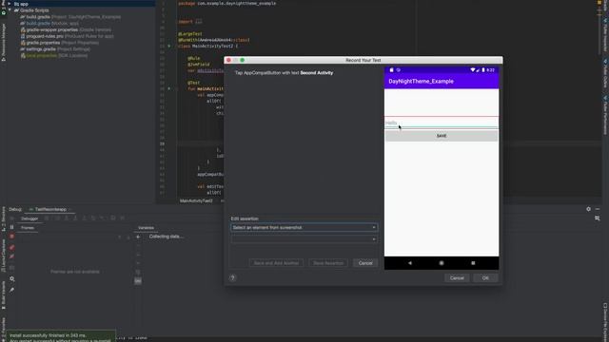Click the dialog's bottom Cancel button
The width and height of the screenshot is (609, 342).
[x=457, y=278]
